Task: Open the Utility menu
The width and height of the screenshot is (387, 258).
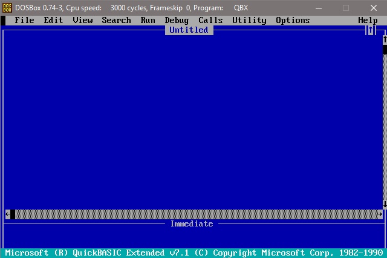Action: pyautogui.click(x=249, y=20)
